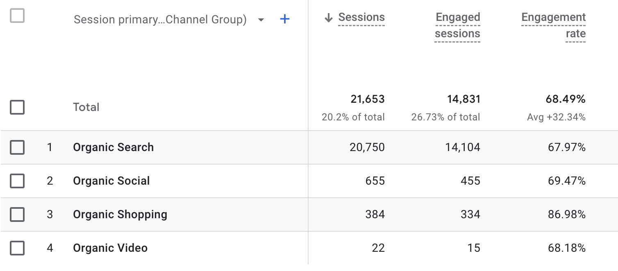Click the blue plus to add secondary dimension
618x271 pixels.
pyautogui.click(x=284, y=19)
